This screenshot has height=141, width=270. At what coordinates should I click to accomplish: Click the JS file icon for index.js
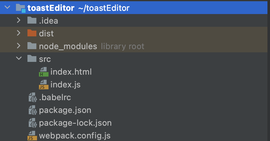(44, 85)
